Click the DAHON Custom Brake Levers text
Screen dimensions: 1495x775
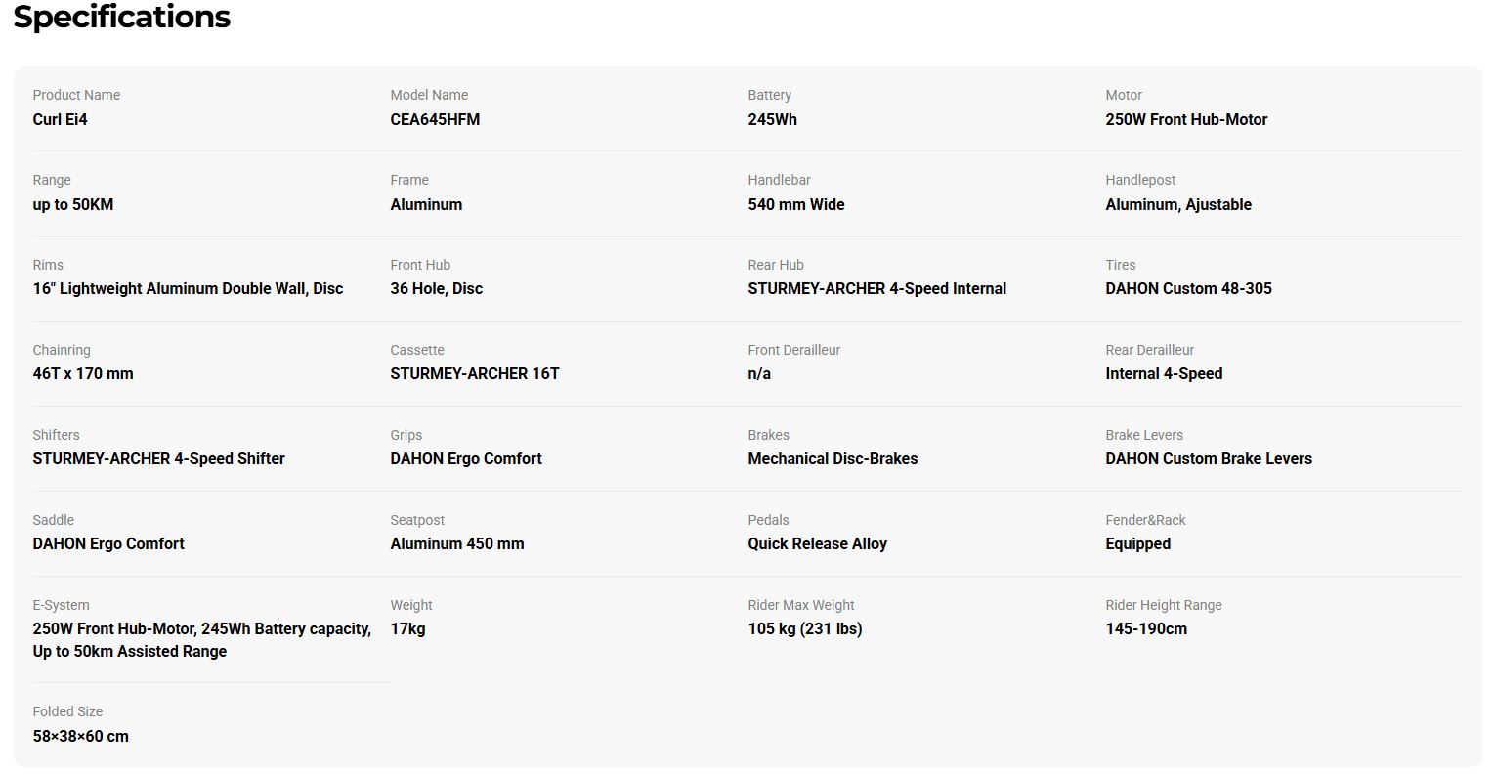pos(1209,458)
